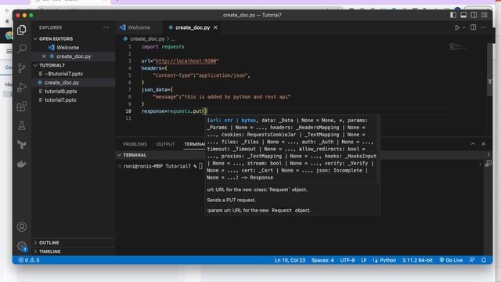Open the run options dropdown arrow
The height and width of the screenshot is (282, 501).
(x=464, y=28)
